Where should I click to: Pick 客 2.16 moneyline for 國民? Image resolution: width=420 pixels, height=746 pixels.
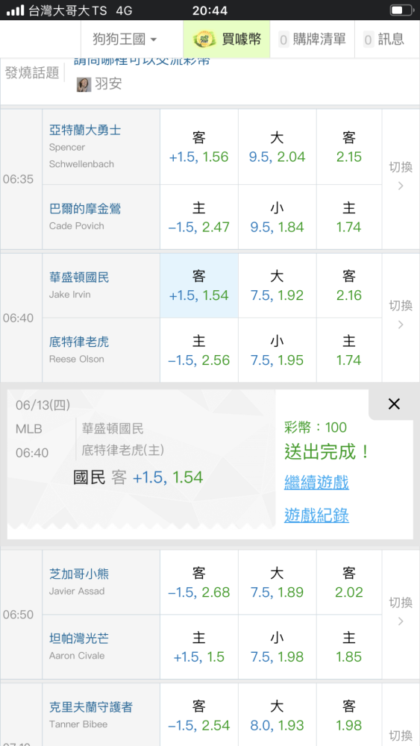(x=349, y=286)
